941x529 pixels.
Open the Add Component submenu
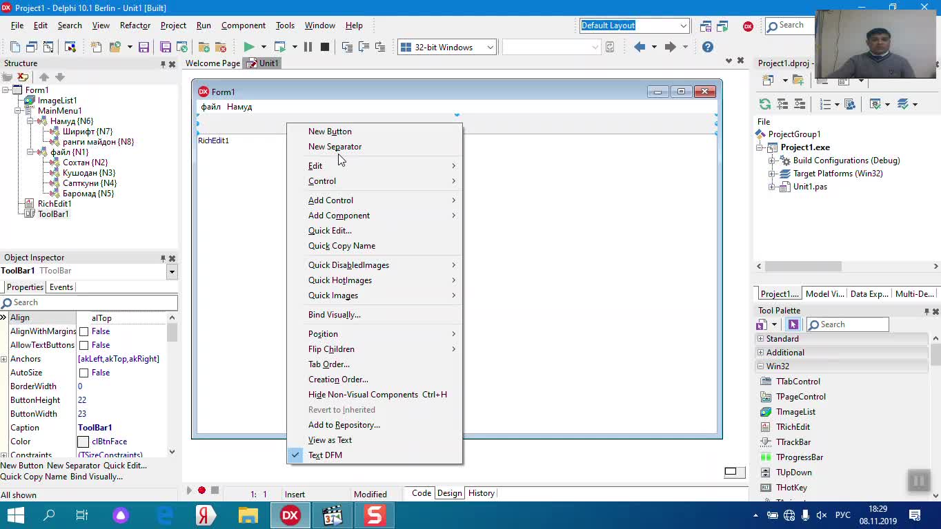pyautogui.click(x=374, y=216)
